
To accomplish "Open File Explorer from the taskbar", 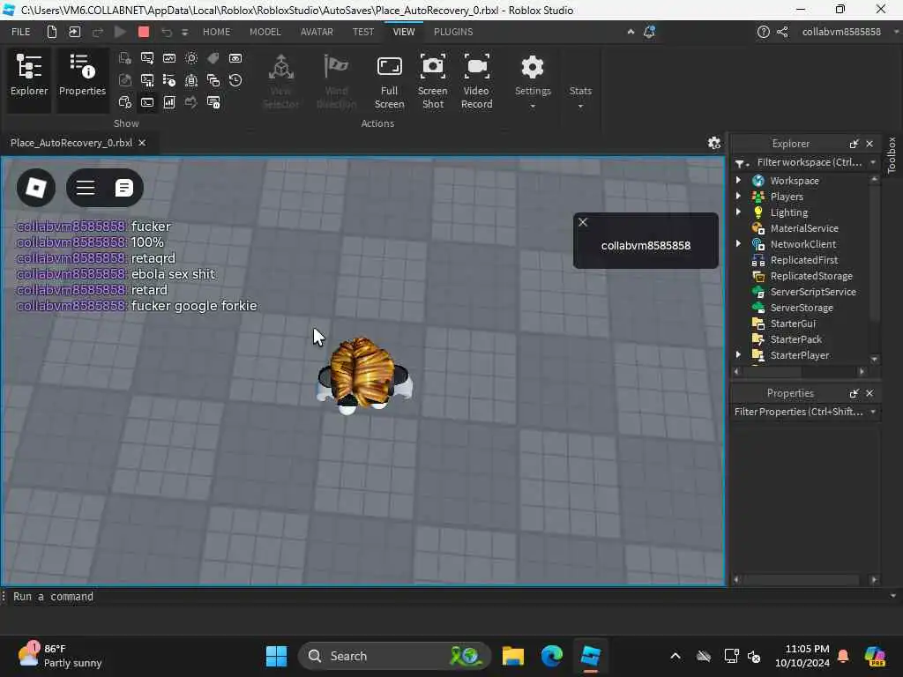I will (x=512, y=656).
